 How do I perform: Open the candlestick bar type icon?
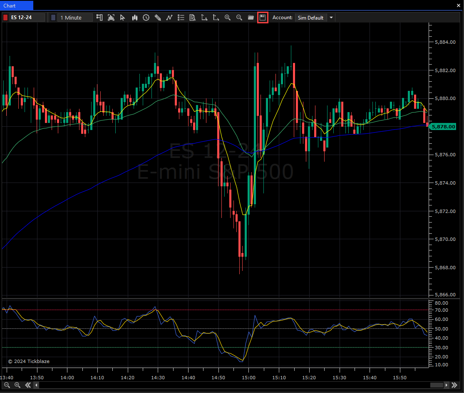(135, 18)
